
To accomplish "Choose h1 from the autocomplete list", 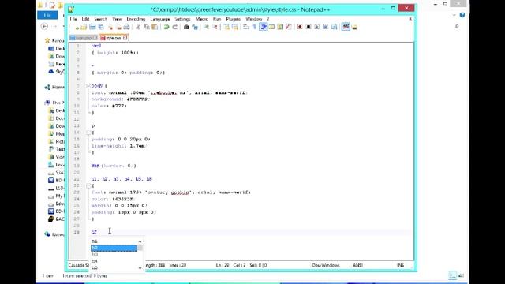I will click(114, 241).
